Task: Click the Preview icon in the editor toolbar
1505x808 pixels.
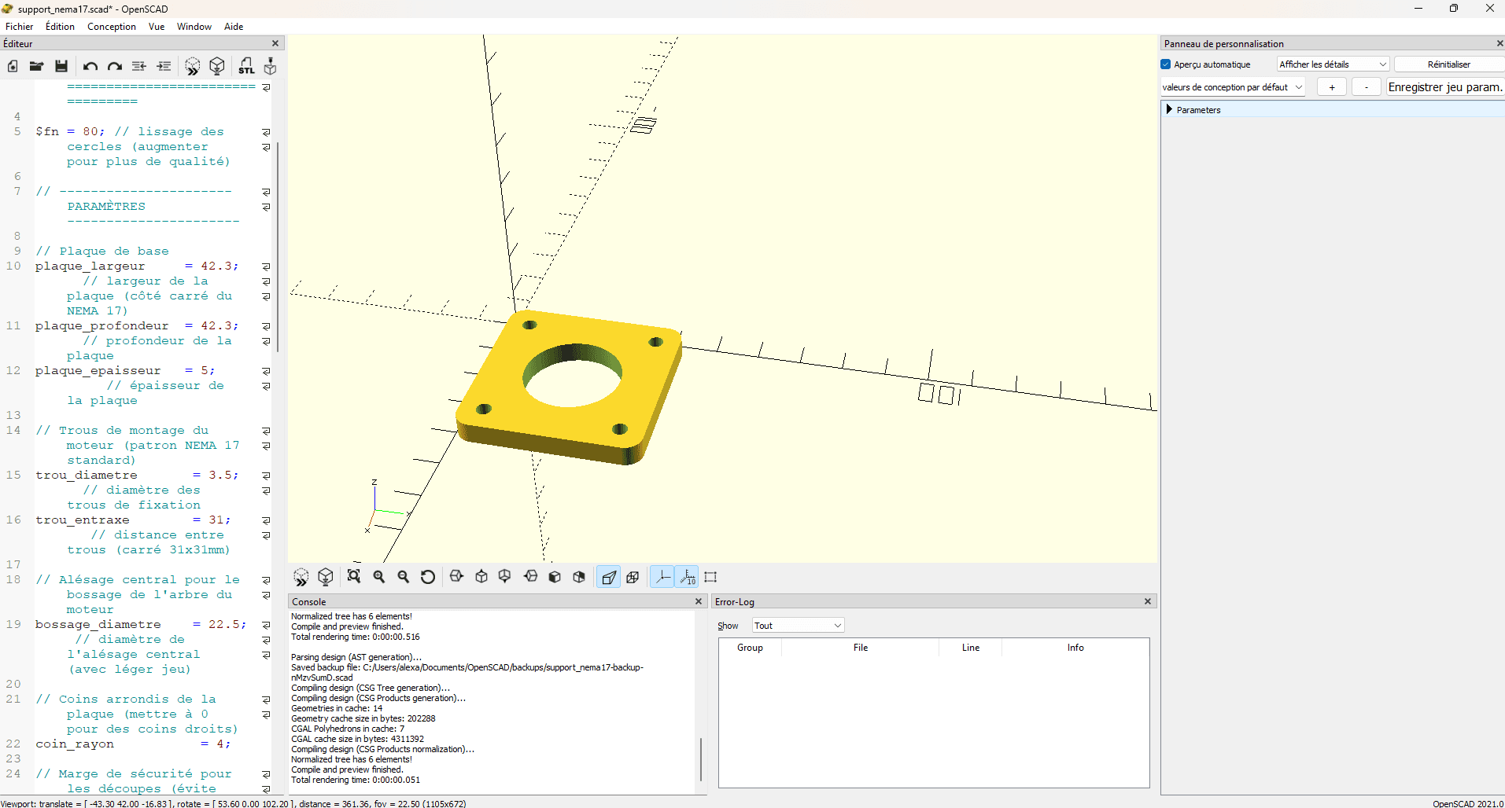Action: pyautogui.click(x=193, y=67)
